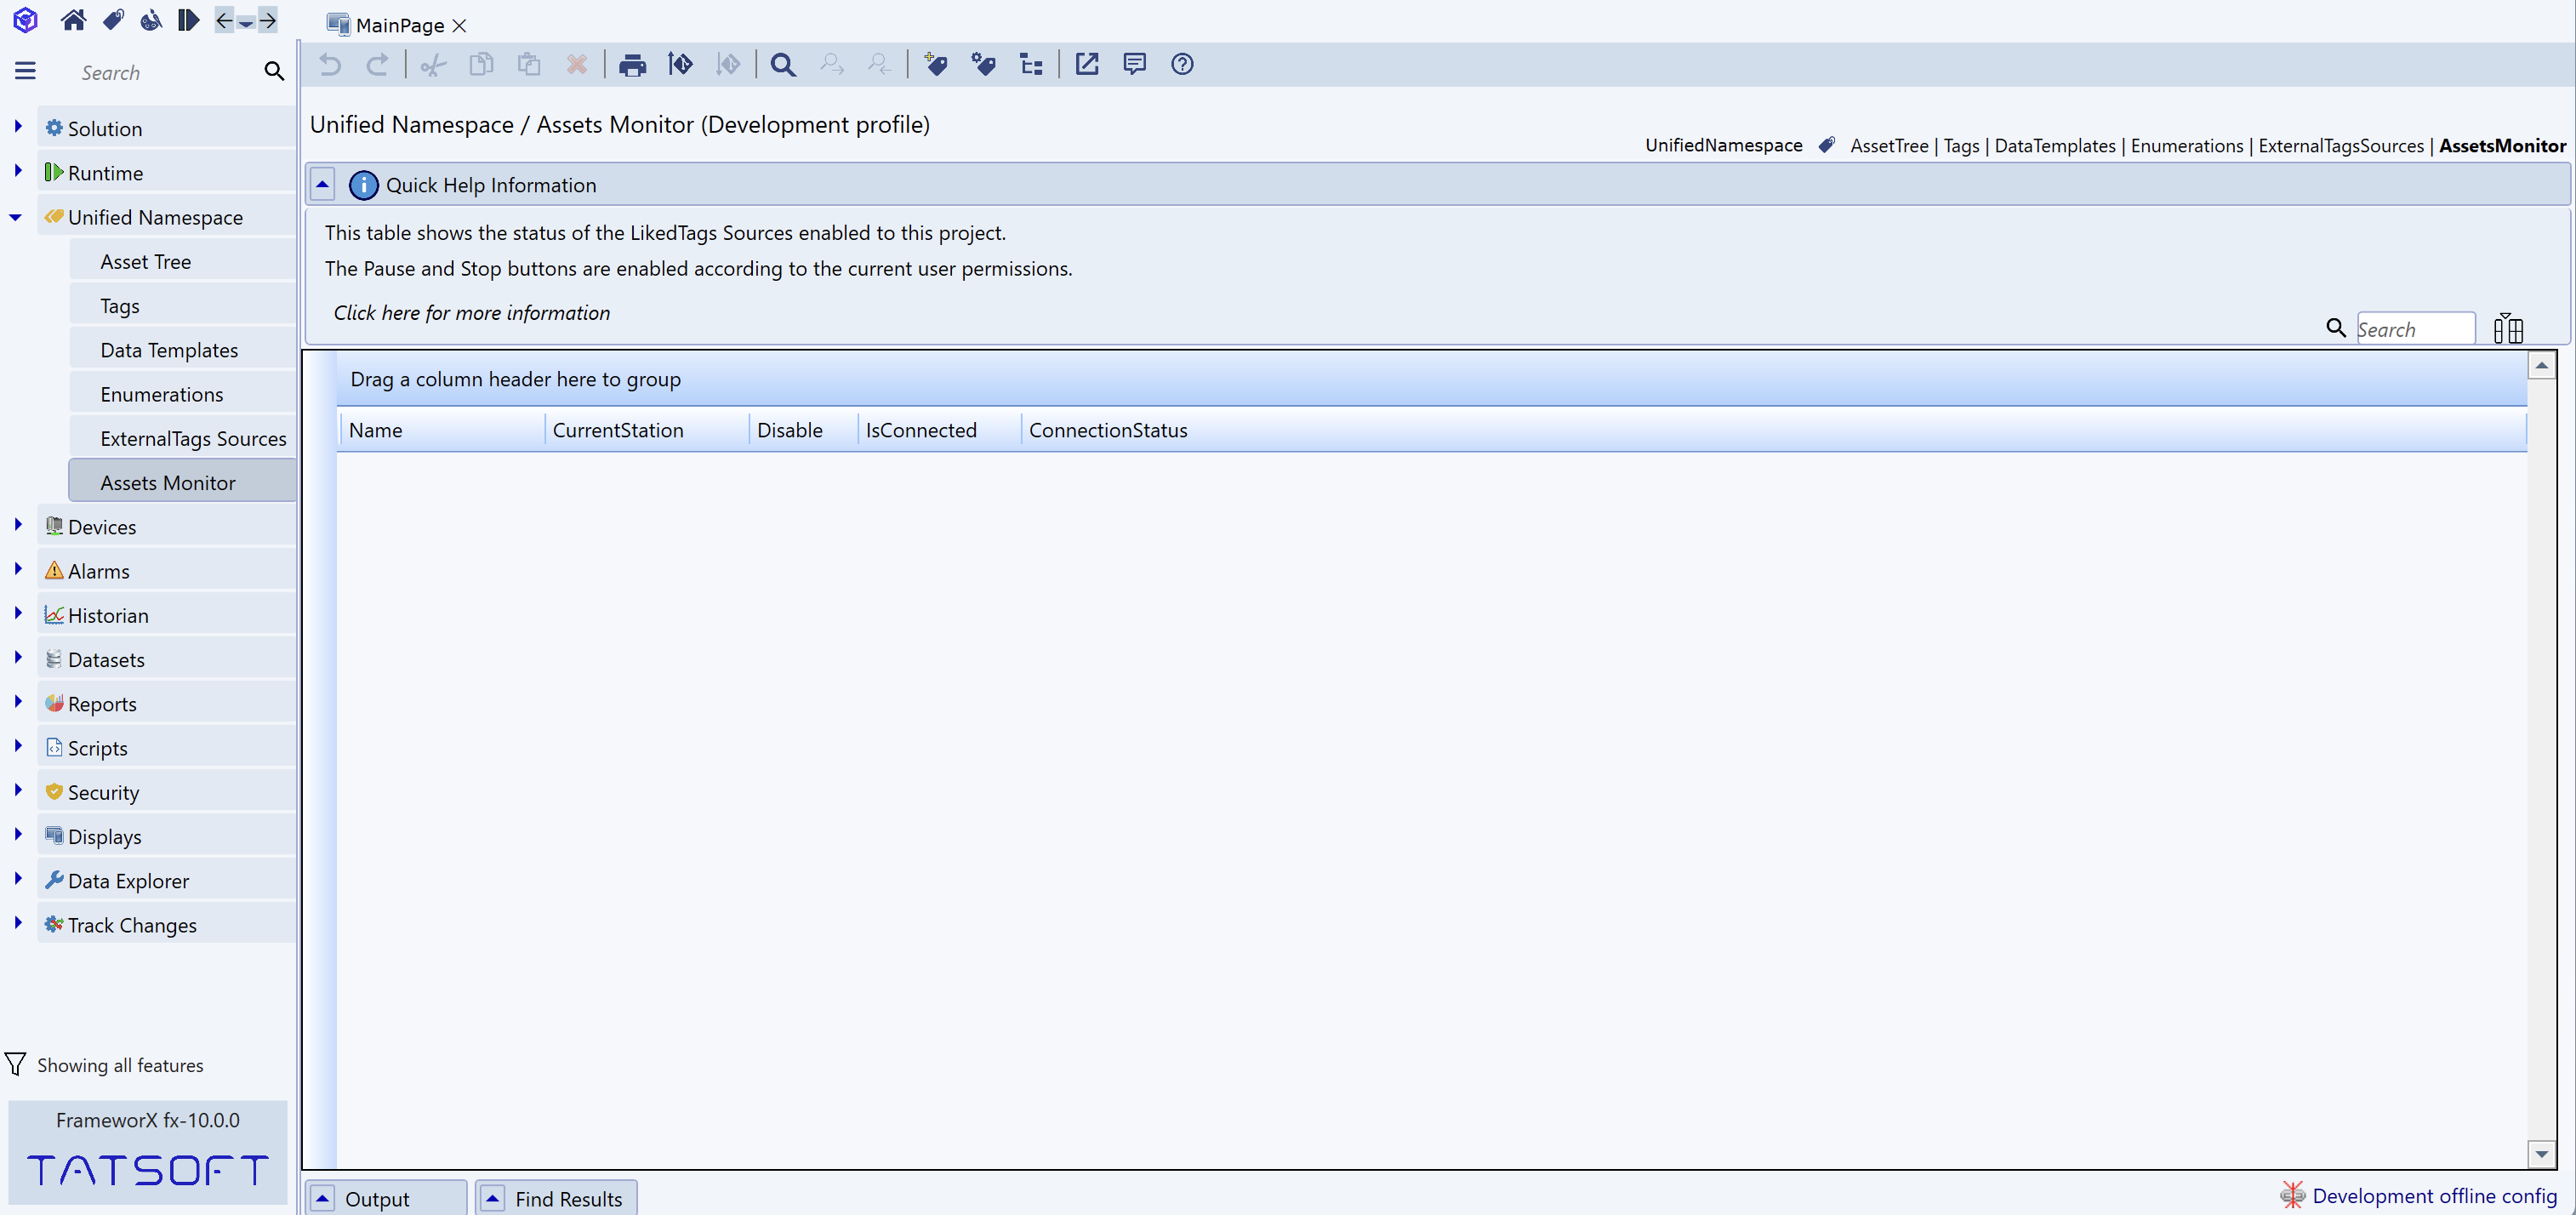Click the tree hierarchy toolbar icon
This screenshot has width=2576, height=1215.
[1031, 65]
